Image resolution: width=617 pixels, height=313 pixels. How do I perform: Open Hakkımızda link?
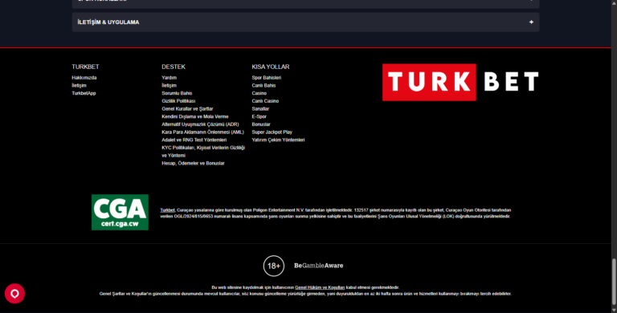84,78
